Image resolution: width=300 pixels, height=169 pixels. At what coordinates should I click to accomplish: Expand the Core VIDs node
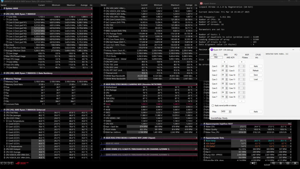[x=4, y=17]
